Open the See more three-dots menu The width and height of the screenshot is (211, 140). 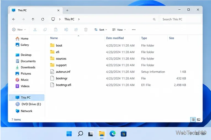click(x=134, y=30)
